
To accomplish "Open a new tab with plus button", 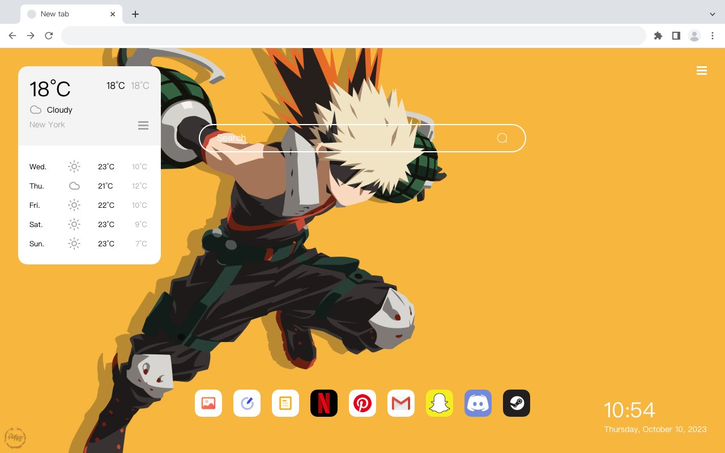I will 135,14.
